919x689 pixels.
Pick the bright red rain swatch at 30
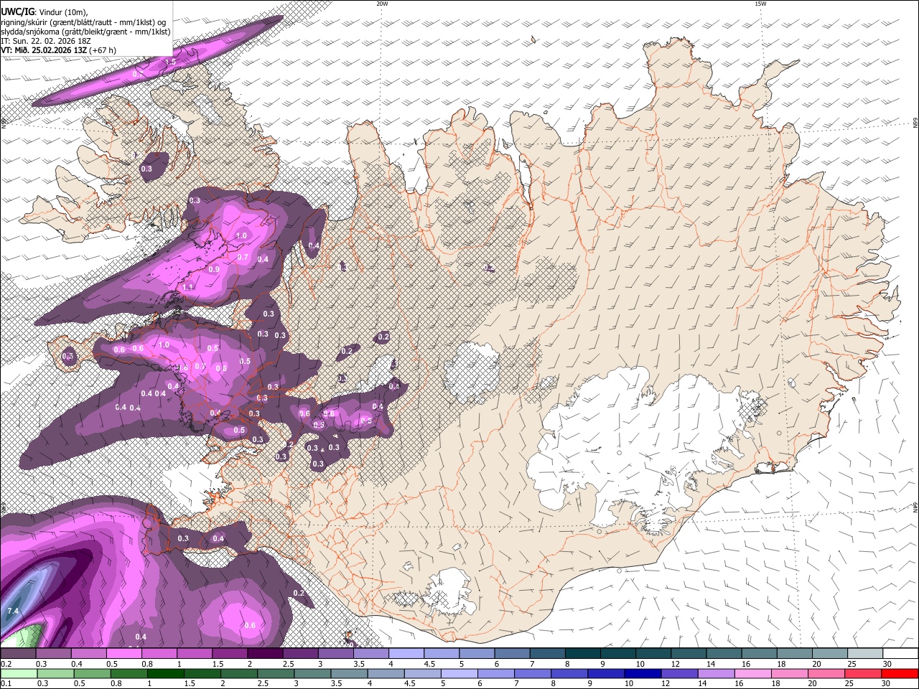pos(900,674)
